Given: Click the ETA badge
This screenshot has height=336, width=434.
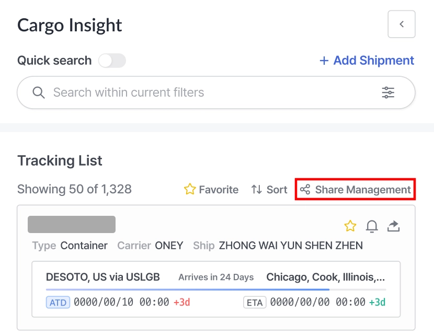Looking at the screenshot, I should (255, 302).
